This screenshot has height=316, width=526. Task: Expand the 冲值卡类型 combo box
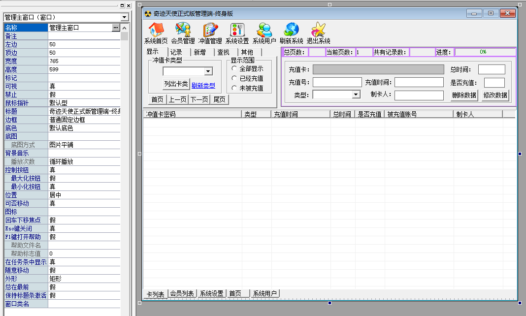pos(208,72)
